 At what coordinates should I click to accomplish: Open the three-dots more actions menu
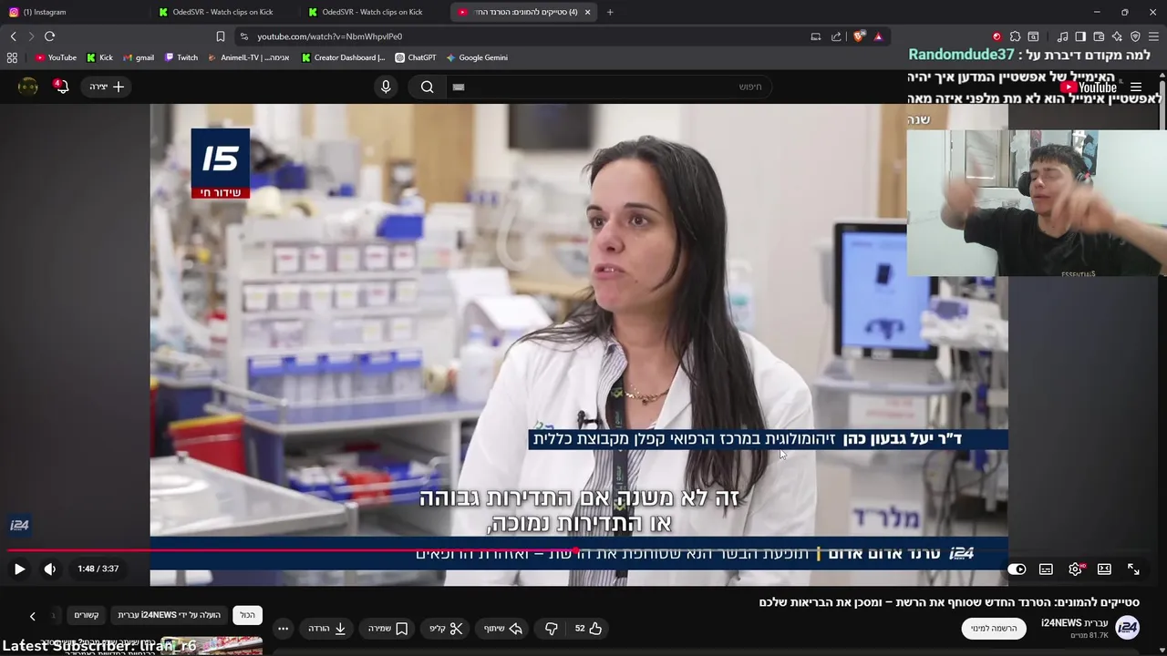(x=283, y=629)
